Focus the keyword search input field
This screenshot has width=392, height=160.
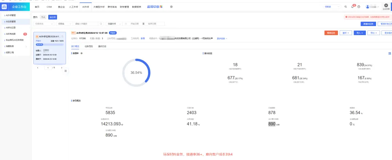tap(86, 24)
